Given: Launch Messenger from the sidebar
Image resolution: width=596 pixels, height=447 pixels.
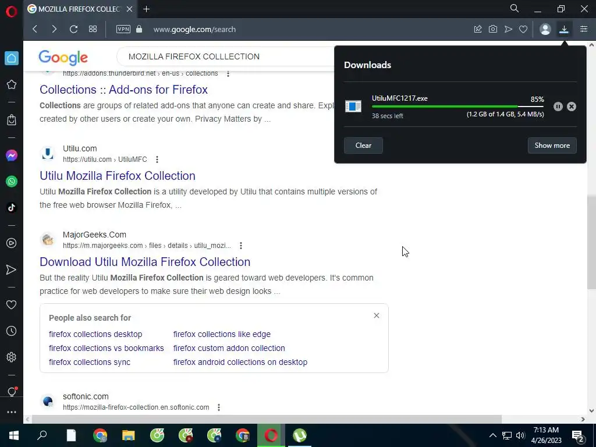Looking at the screenshot, I should tap(12, 155).
